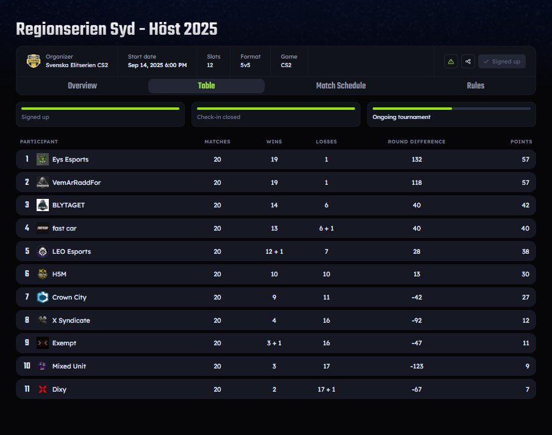
Task: Click the Mixed Unit team logo
Action: pos(43,366)
